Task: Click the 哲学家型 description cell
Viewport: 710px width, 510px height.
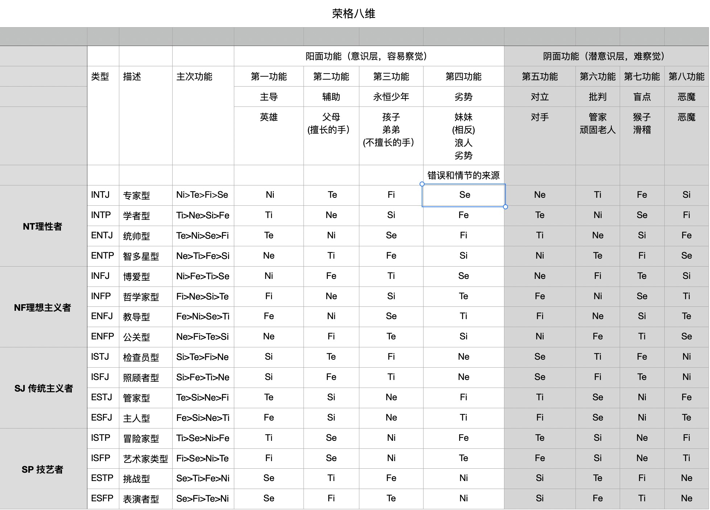Action: click(145, 297)
